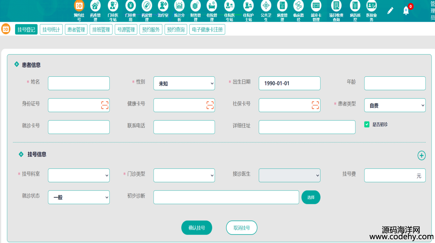Click the scan icon in 身份证号 field

pyautogui.click(x=105, y=105)
